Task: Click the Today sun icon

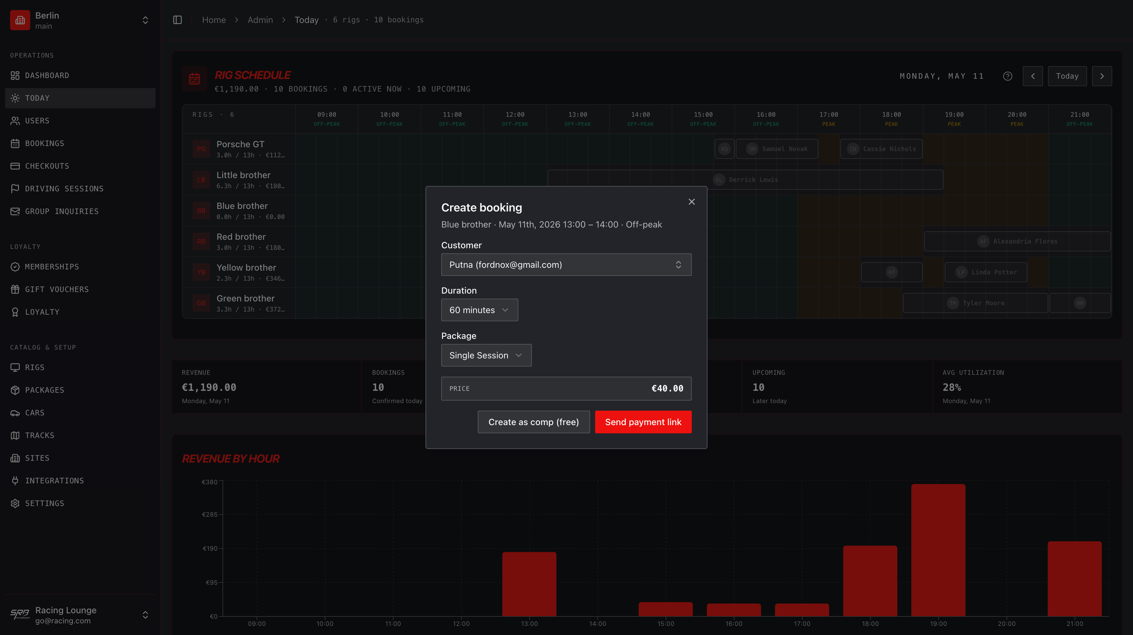Action: pyautogui.click(x=15, y=98)
